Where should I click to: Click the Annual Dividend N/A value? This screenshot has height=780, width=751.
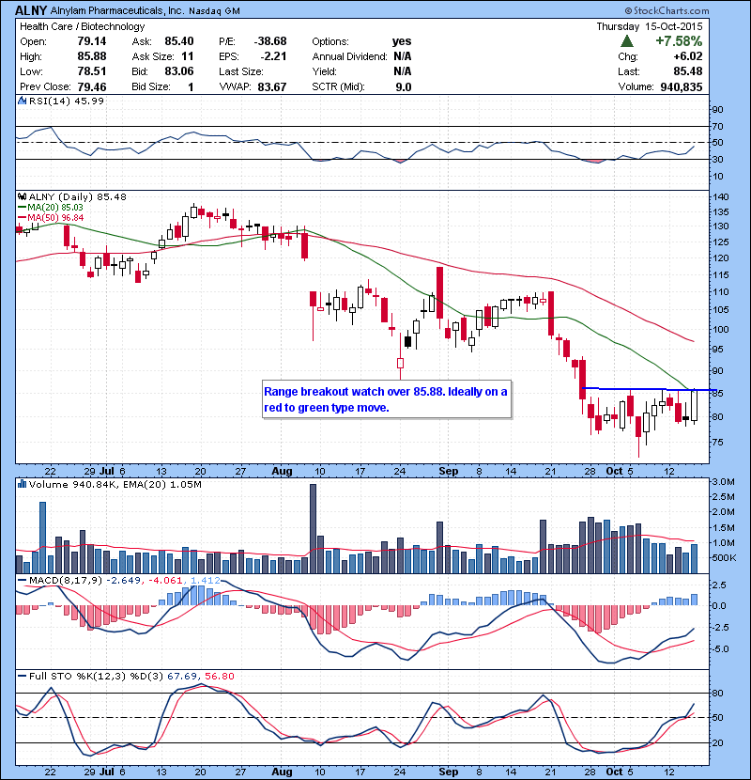[403, 56]
